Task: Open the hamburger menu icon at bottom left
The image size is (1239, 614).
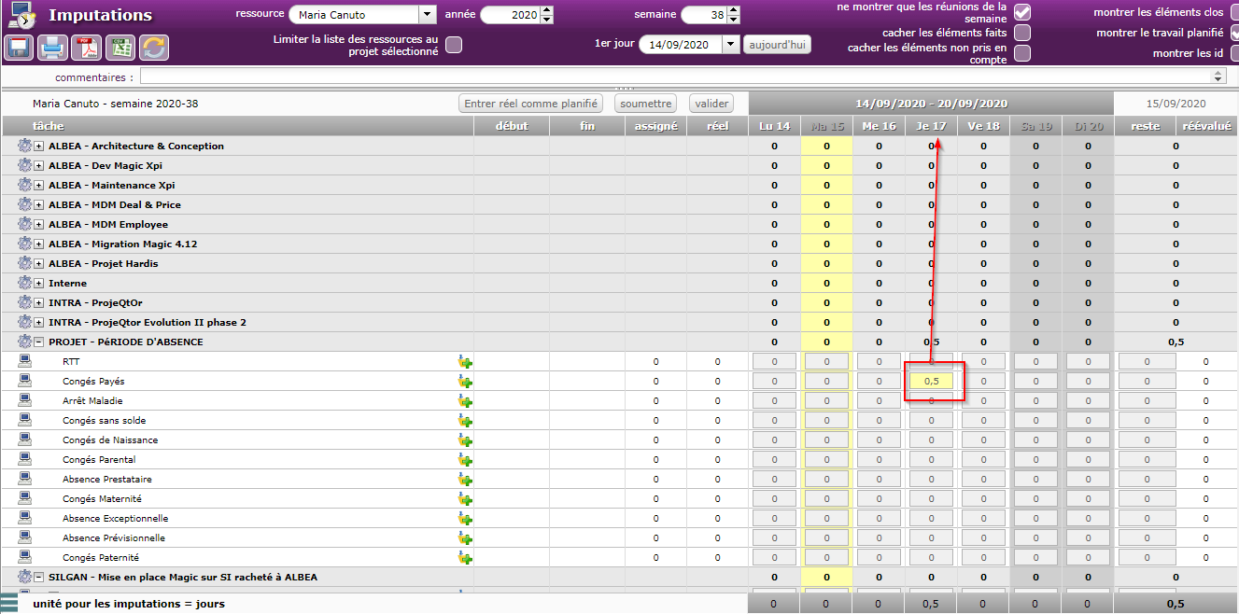Action: click(x=9, y=602)
